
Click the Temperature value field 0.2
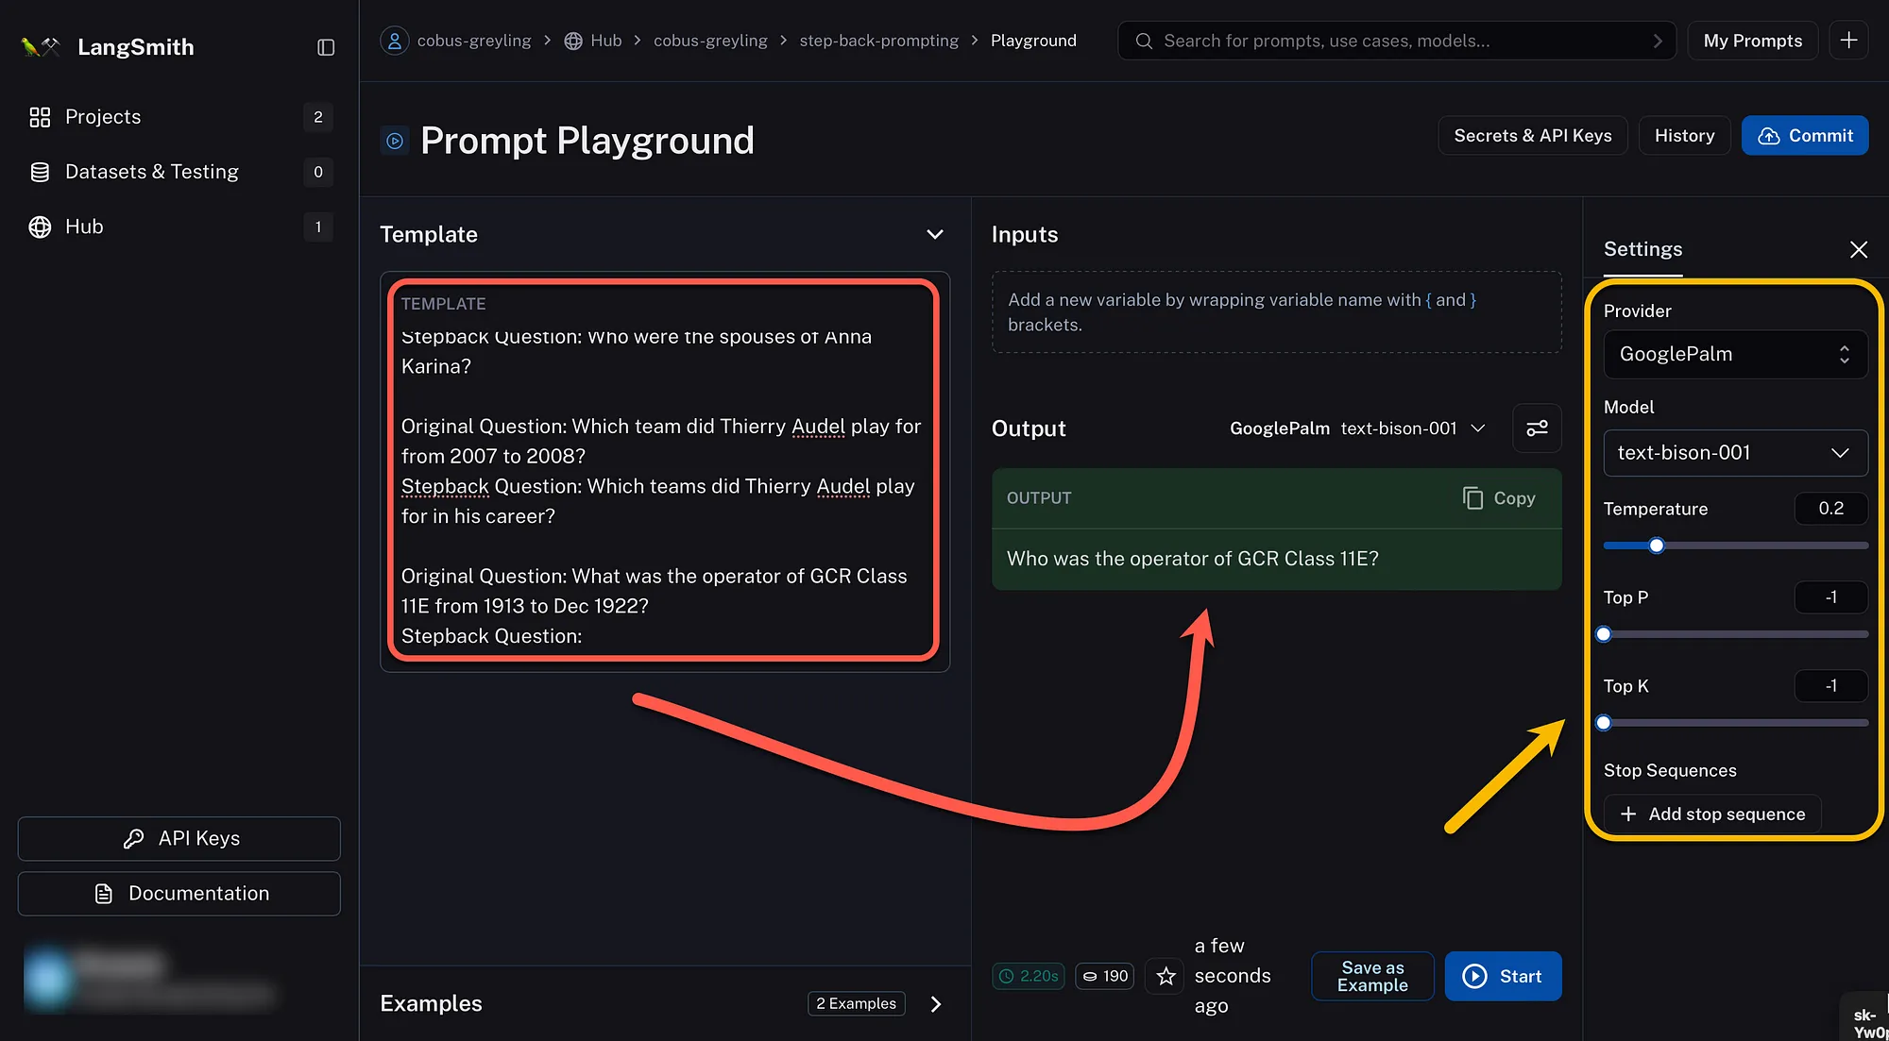click(x=1830, y=509)
